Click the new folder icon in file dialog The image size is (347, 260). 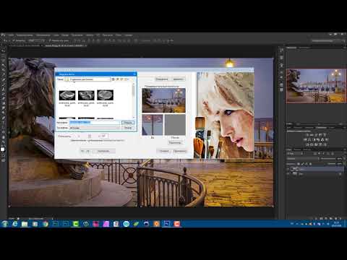(x=121, y=79)
